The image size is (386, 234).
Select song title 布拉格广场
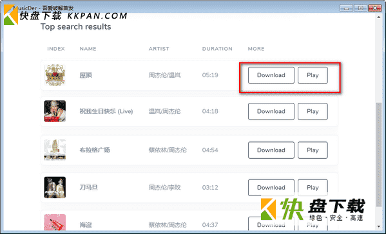click(x=95, y=150)
